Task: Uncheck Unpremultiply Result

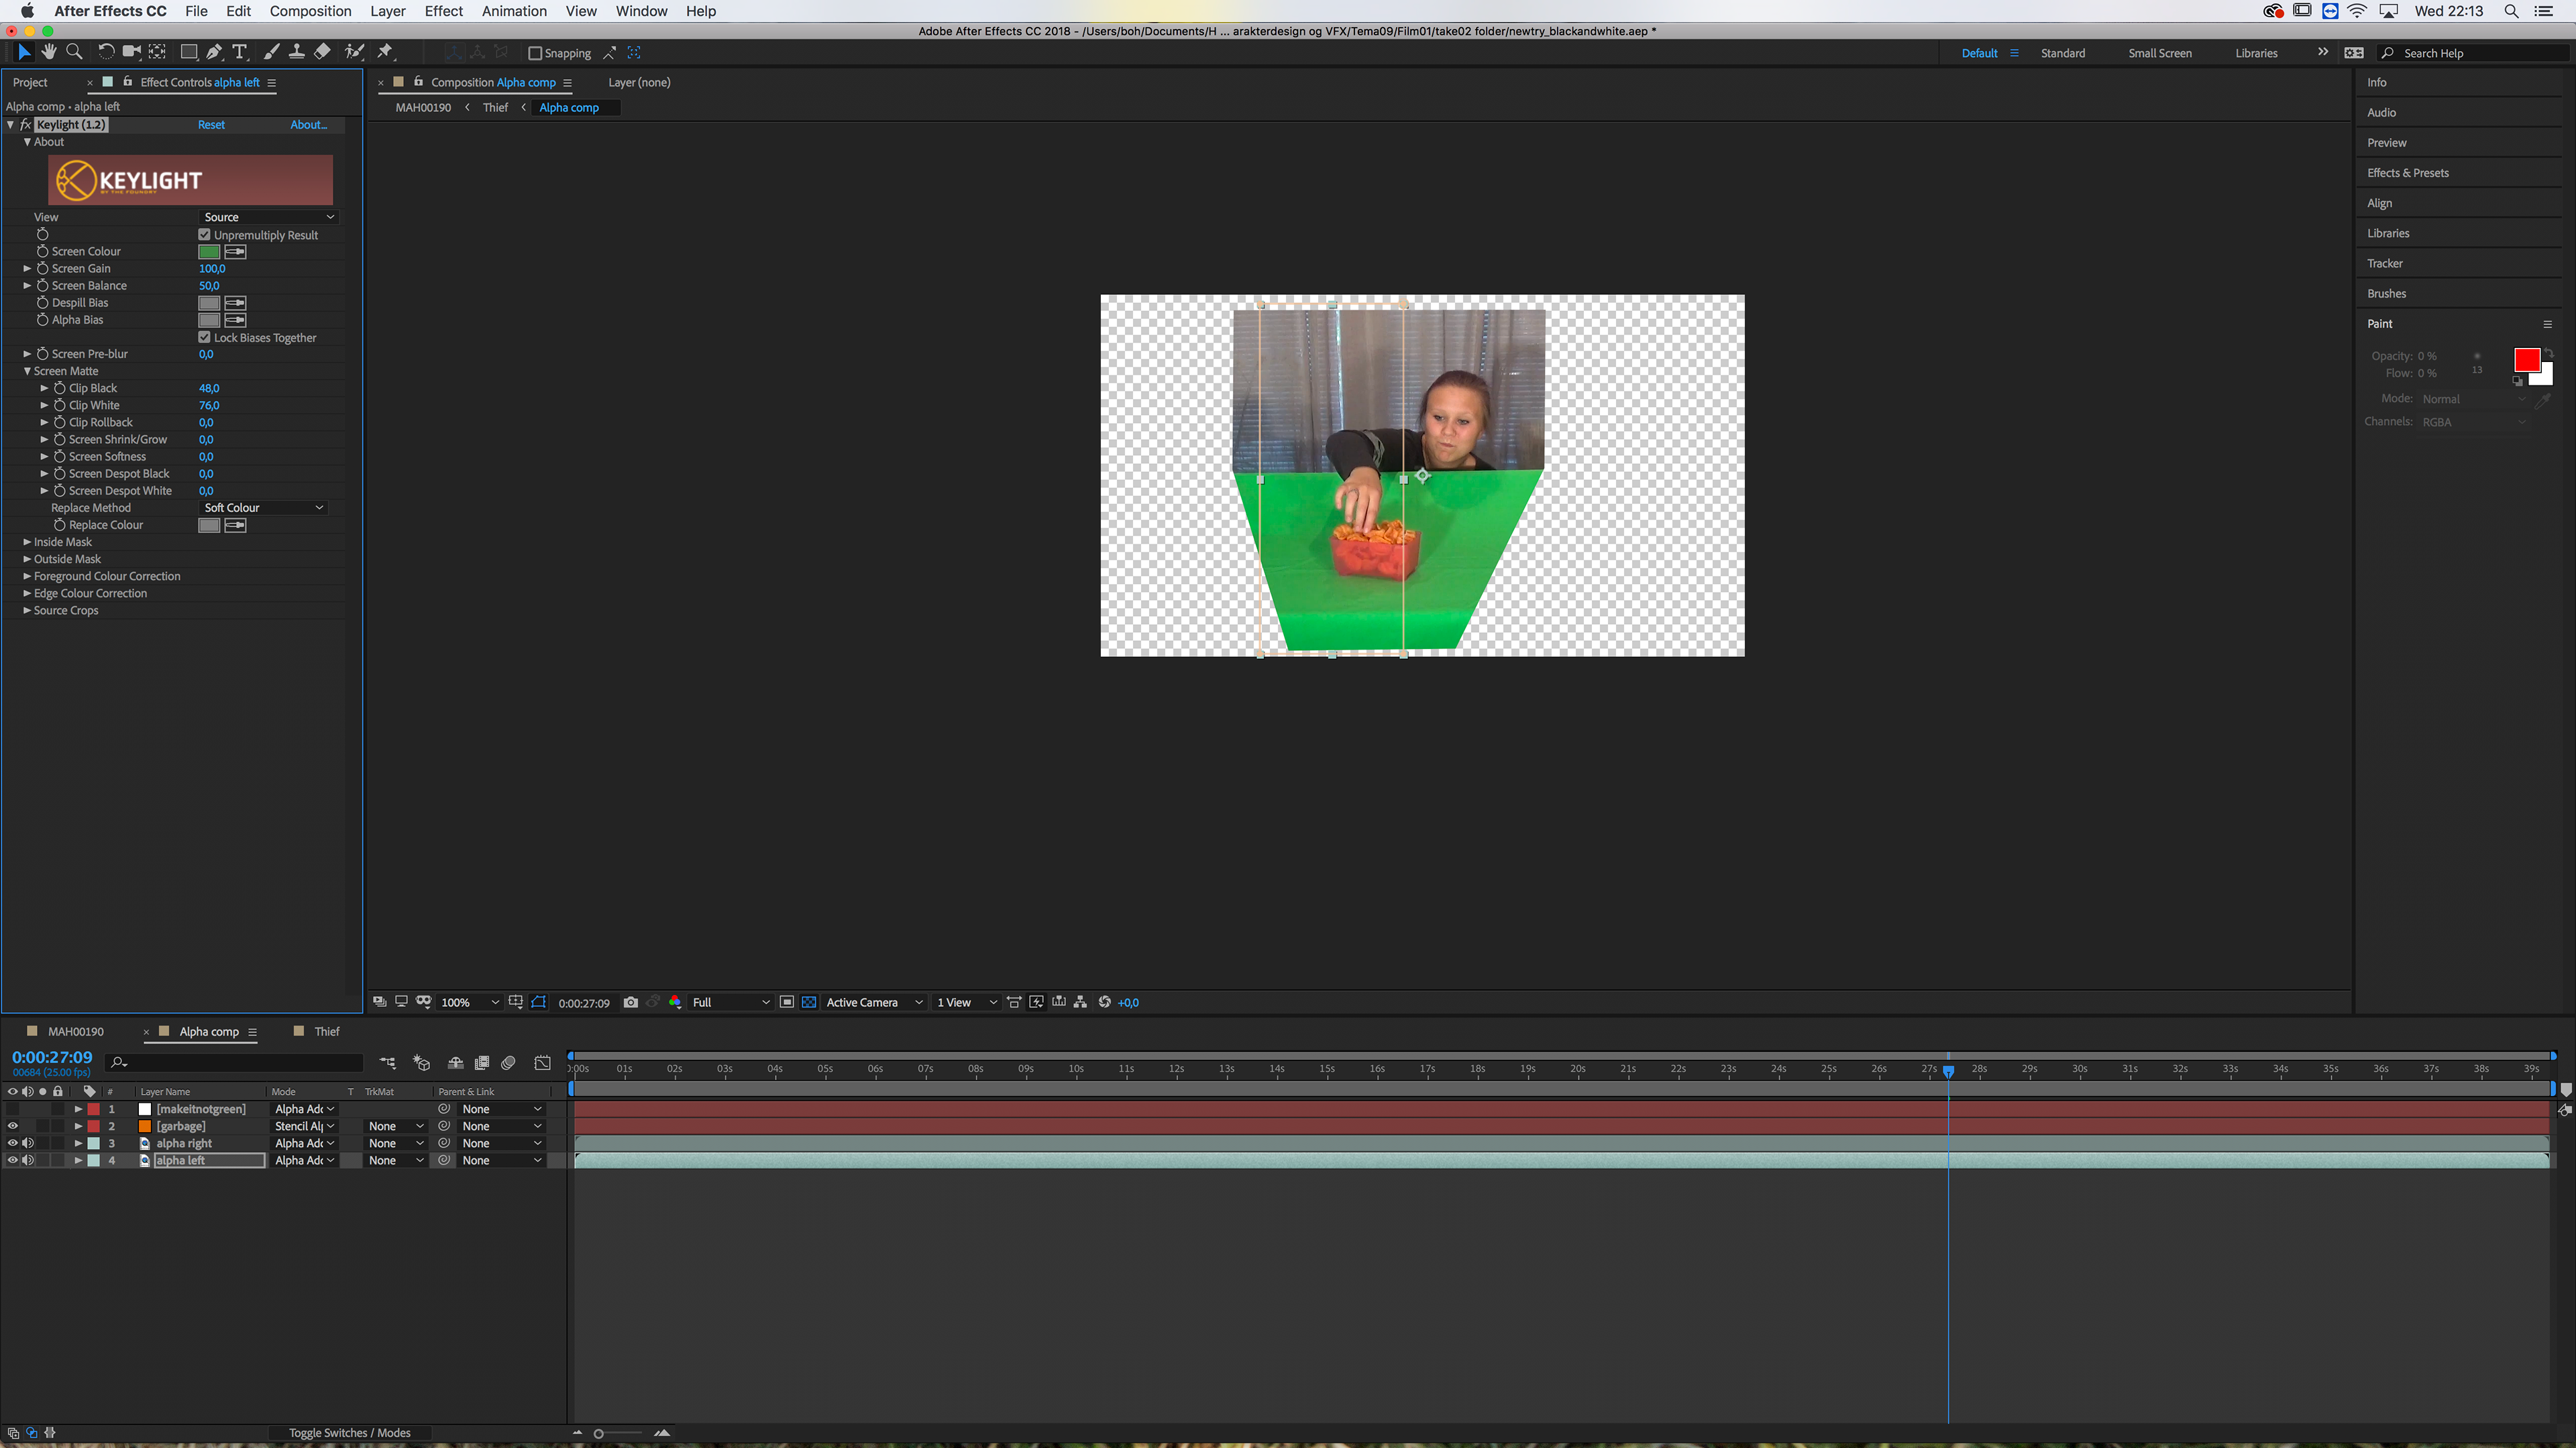Action: [205, 235]
